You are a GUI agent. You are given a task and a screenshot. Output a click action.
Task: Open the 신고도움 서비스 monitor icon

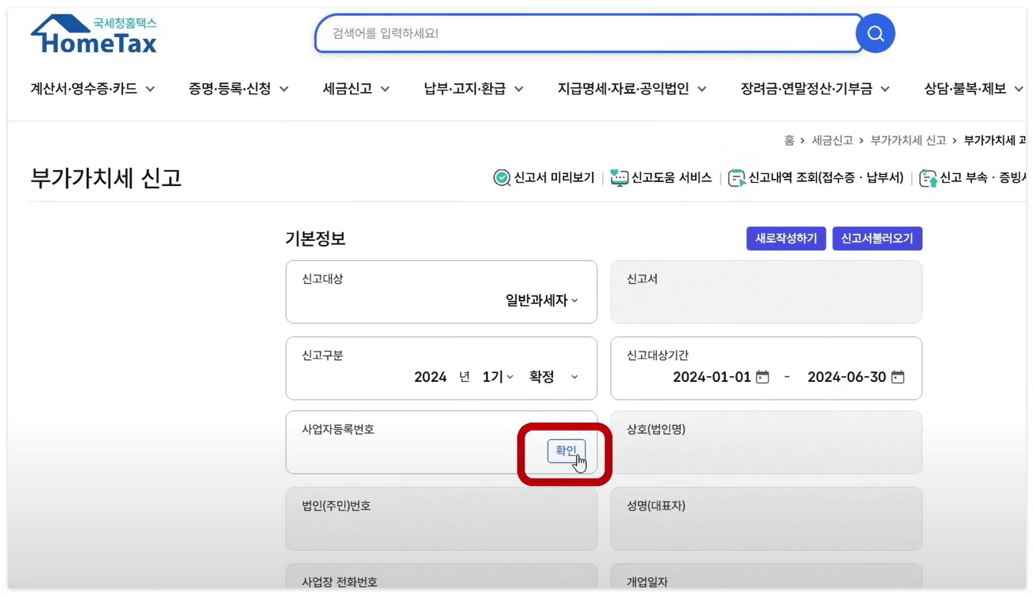618,178
